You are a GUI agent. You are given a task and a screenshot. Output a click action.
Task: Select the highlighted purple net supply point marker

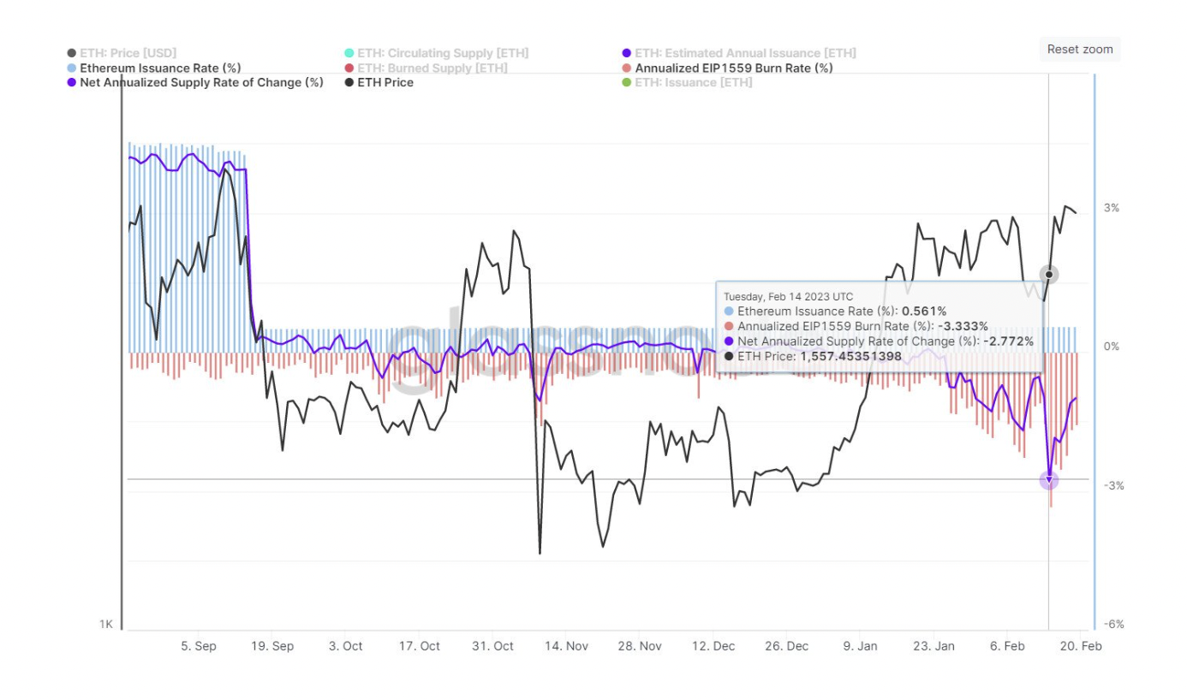pos(1049,480)
